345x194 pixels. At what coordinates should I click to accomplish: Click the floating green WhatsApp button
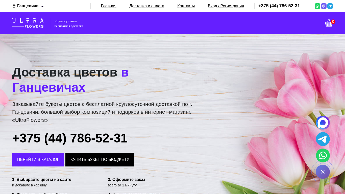click(323, 156)
